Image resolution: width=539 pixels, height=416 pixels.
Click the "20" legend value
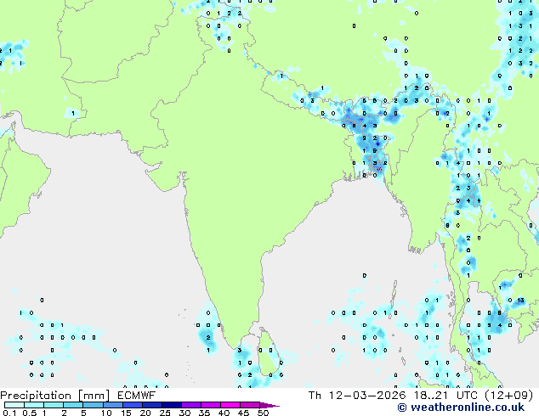pos(145,413)
